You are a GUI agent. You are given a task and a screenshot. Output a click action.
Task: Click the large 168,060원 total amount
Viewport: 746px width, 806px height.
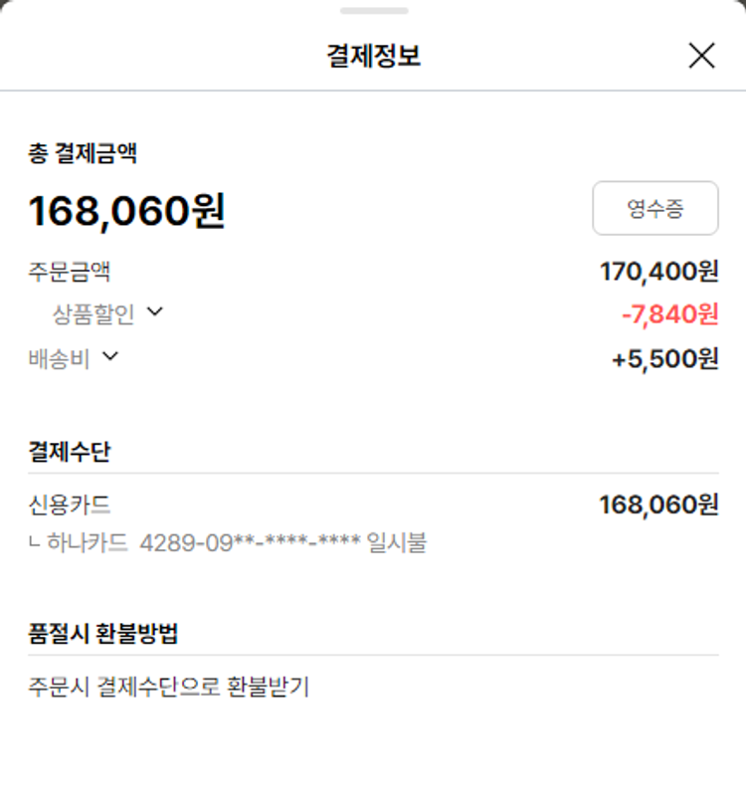[x=127, y=210]
